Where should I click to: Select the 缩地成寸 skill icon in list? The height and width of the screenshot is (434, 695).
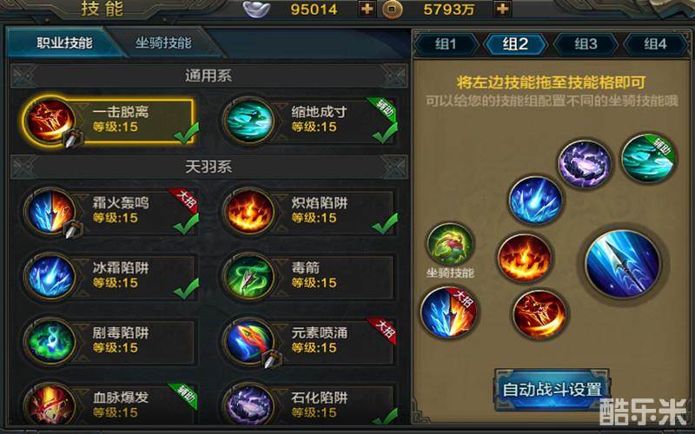coord(248,120)
